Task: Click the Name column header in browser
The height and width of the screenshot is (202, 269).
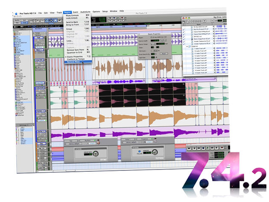Action: click(x=199, y=24)
